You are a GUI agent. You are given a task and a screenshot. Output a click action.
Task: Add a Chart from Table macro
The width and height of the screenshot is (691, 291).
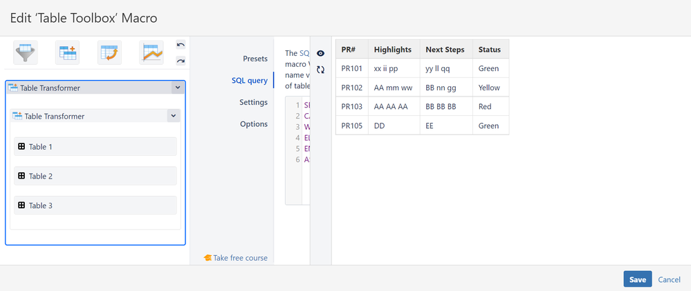pyautogui.click(x=151, y=52)
